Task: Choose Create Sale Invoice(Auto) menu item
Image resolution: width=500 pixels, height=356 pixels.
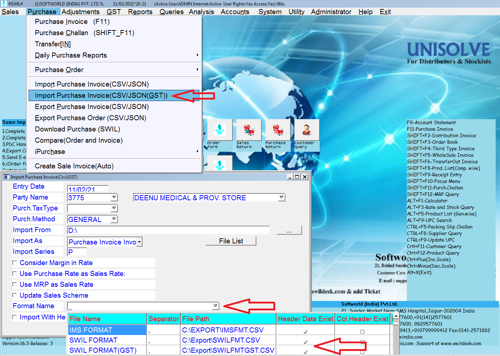Action: pos(114,166)
